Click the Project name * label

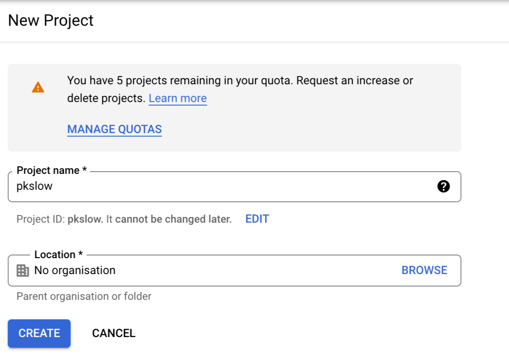click(51, 171)
